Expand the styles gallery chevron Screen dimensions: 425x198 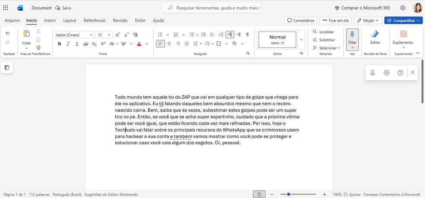tap(301, 39)
